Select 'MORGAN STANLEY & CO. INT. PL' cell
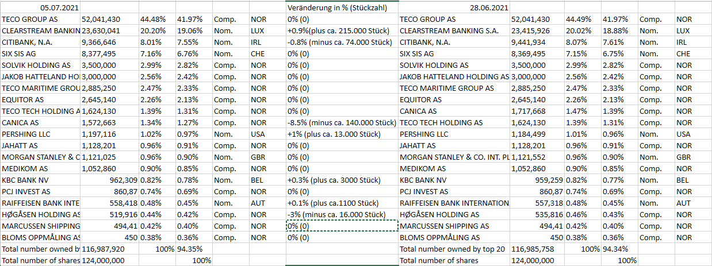This screenshot has height=266, width=712. coord(454,157)
